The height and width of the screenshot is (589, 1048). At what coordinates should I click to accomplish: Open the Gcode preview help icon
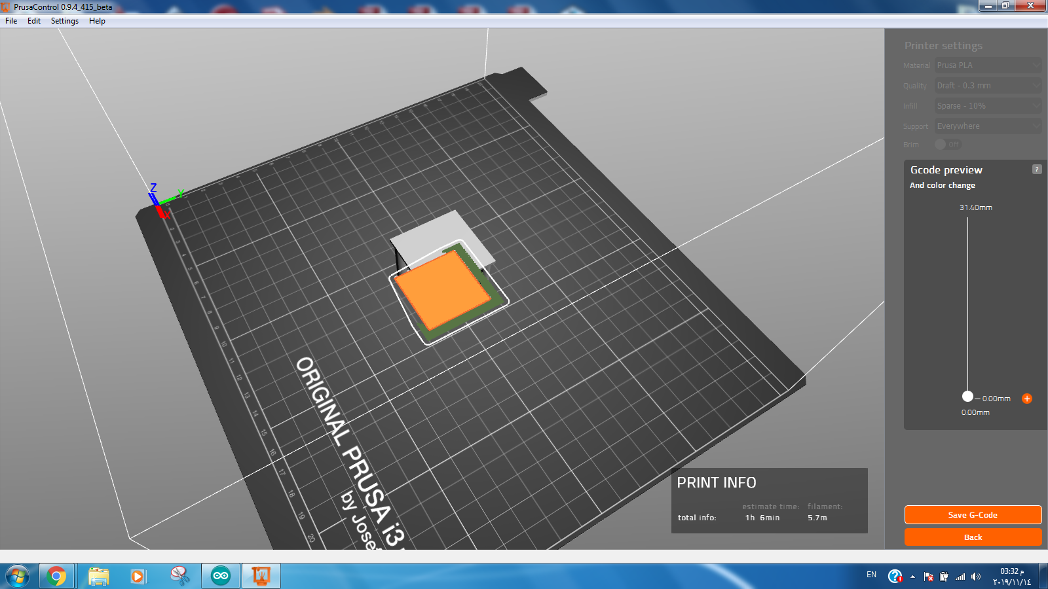click(1037, 170)
